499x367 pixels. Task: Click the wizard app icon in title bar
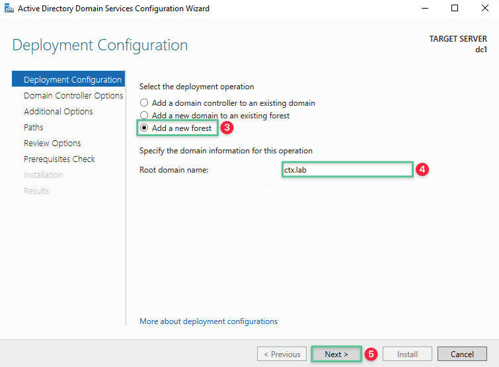8,9
